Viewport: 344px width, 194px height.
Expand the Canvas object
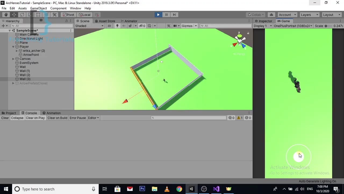pos(13,59)
